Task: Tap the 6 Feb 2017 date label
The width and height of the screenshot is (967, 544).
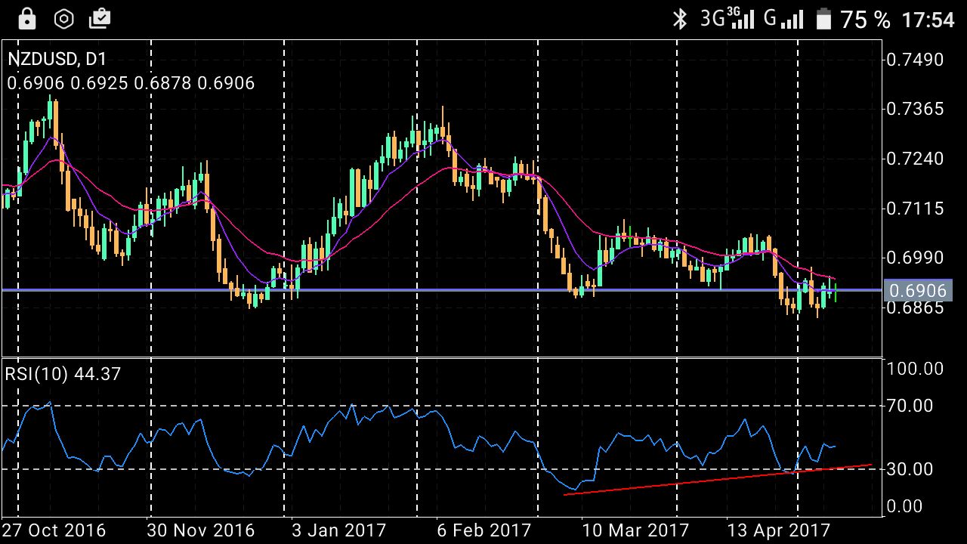Action: [x=483, y=530]
